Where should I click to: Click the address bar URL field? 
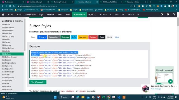point(73,6)
